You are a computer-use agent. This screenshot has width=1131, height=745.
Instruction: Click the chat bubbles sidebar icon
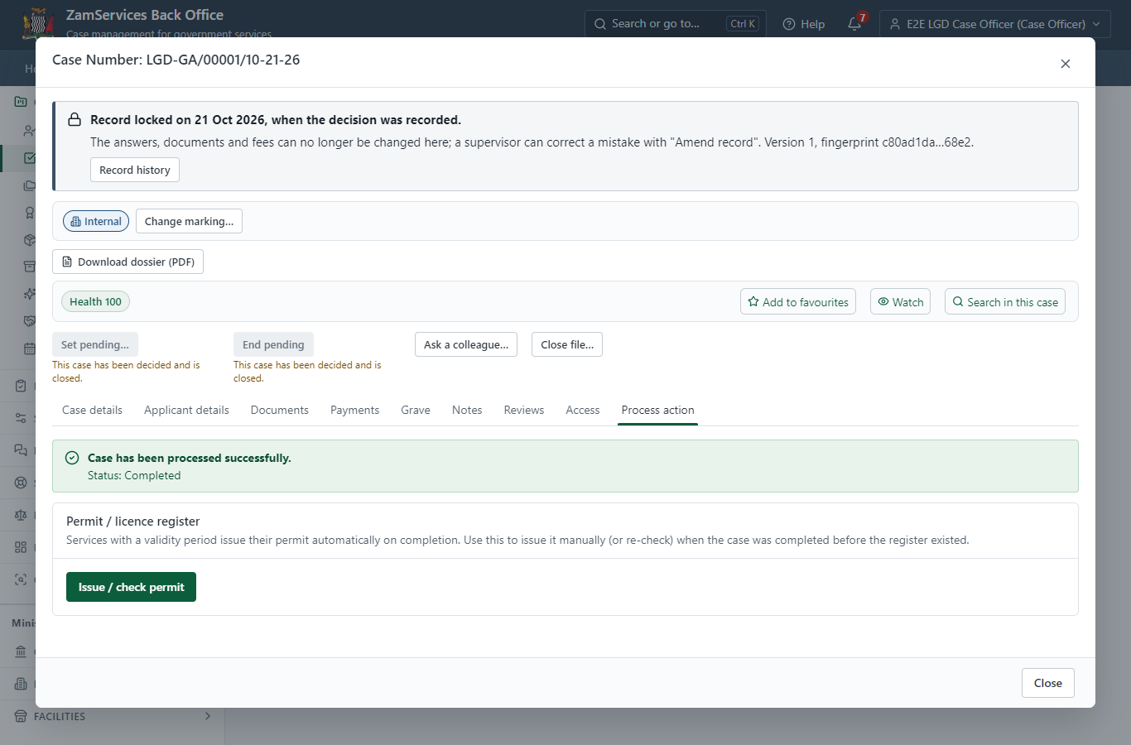(21, 450)
